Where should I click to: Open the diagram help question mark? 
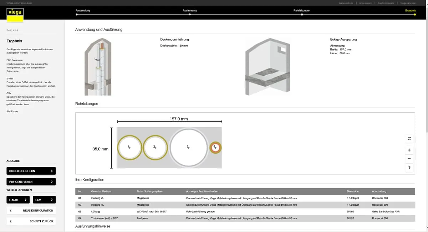point(409,168)
